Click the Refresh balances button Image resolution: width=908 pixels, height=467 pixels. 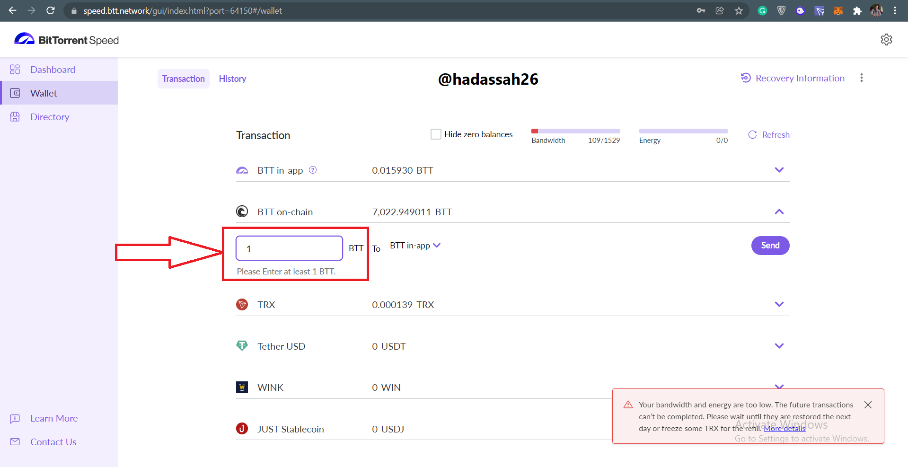(x=769, y=135)
